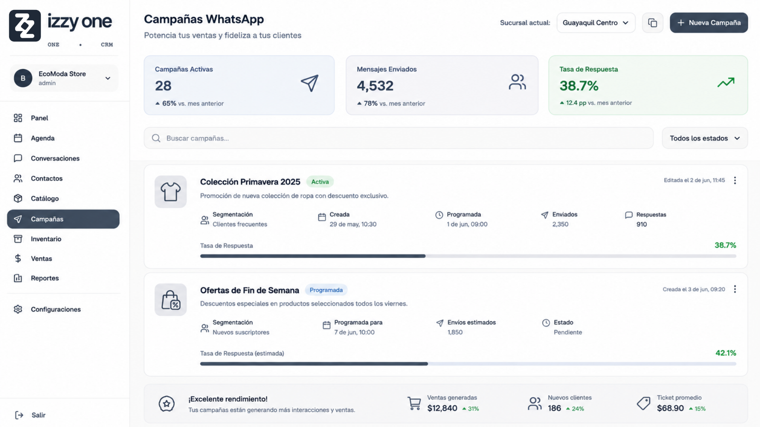Click the B avatar of EcoModa Store
The width and height of the screenshot is (760, 427).
(x=23, y=78)
